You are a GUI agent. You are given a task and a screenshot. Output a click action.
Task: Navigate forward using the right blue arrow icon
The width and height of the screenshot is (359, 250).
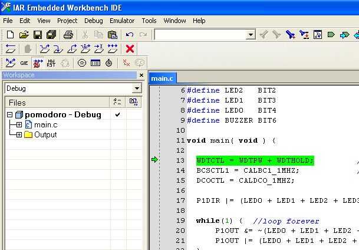click(x=345, y=35)
